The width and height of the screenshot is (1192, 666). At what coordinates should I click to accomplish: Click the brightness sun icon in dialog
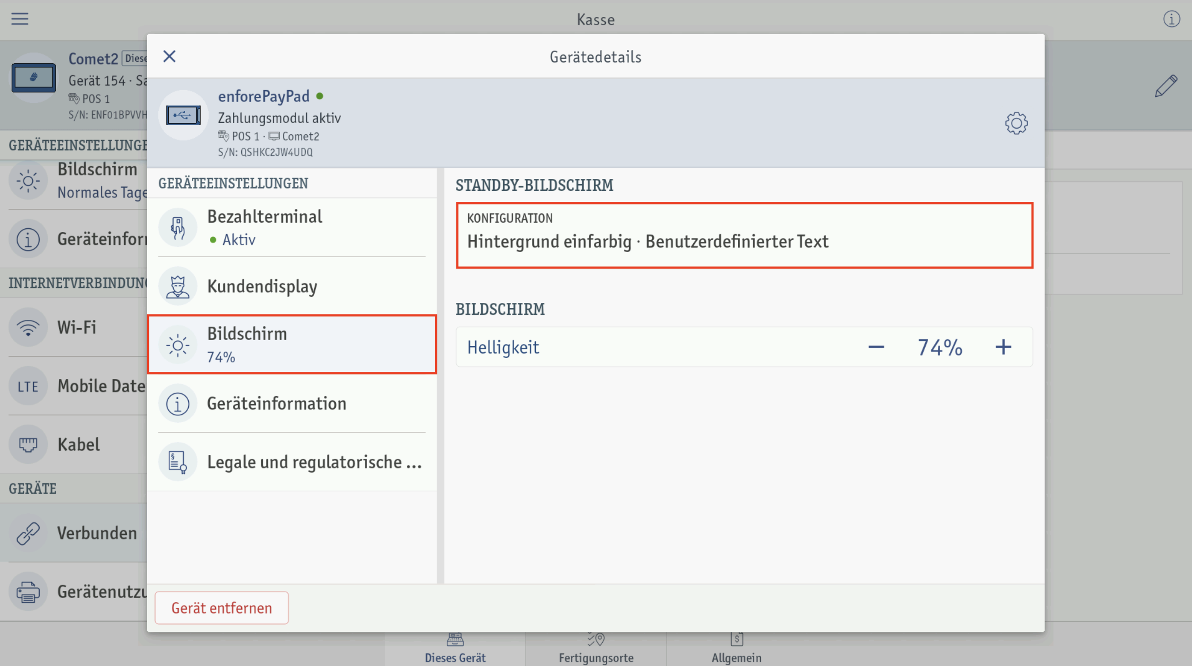point(178,345)
